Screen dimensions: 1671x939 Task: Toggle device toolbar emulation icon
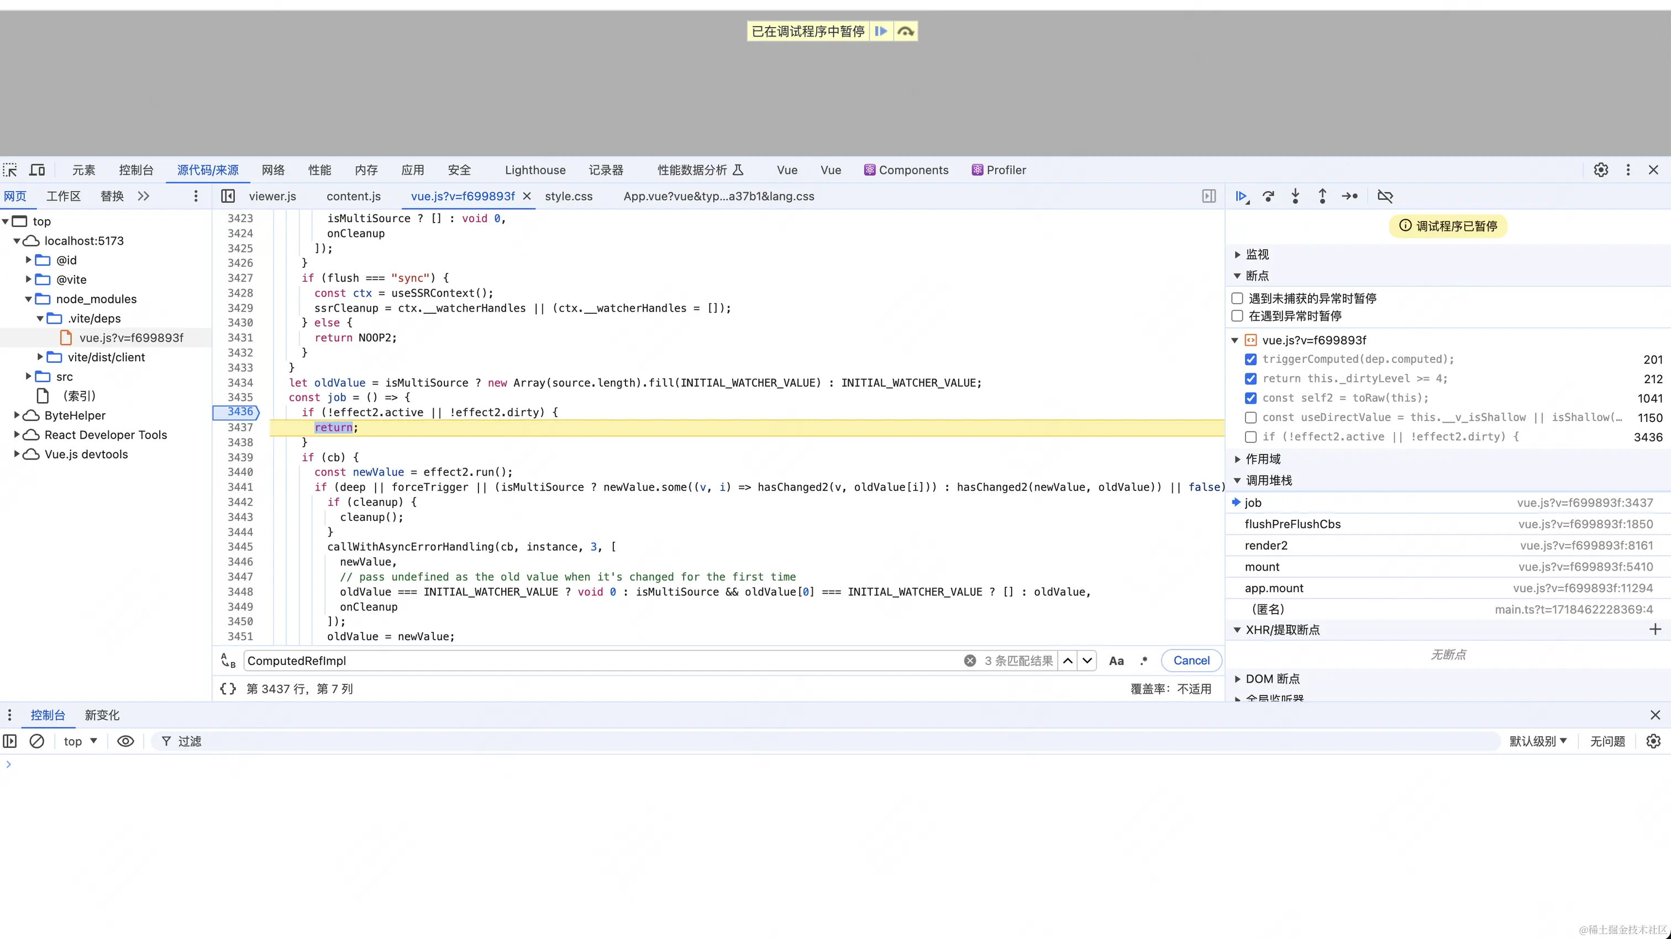pos(38,170)
